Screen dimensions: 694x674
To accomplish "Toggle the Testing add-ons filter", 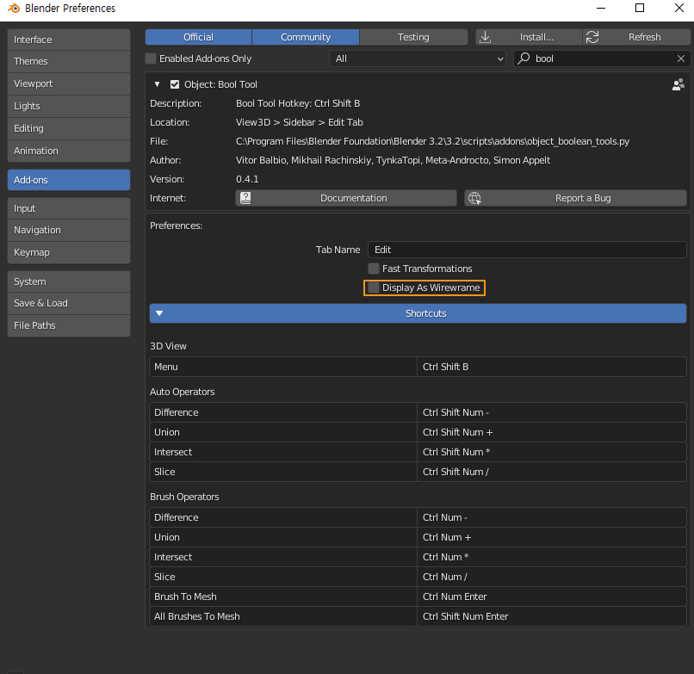I will click(x=413, y=37).
